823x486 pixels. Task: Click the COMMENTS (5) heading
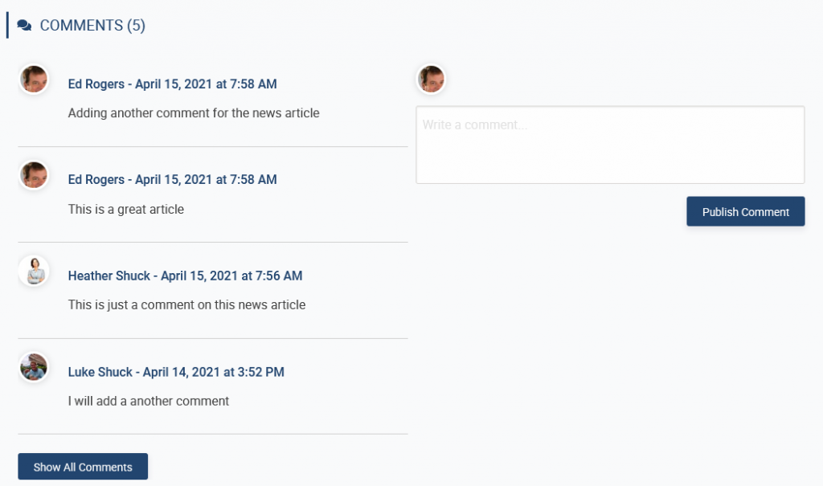point(92,26)
